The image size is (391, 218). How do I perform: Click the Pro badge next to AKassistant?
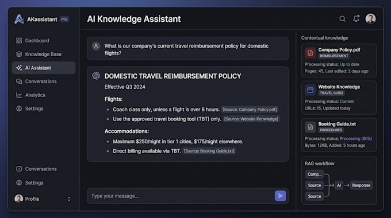[64, 20]
